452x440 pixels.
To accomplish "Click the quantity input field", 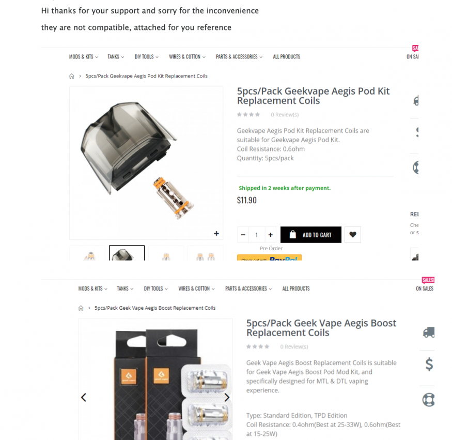I will [257, 235].
